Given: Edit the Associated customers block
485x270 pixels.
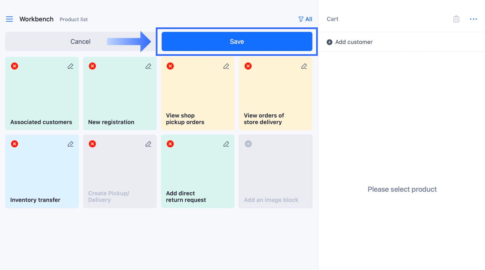Looking at the screenshot, I should tap(70, 66).
